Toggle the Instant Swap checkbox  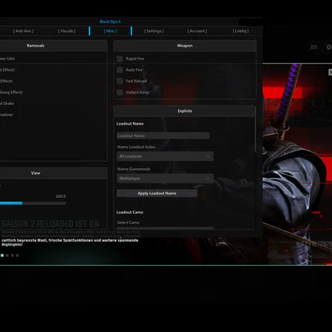(120, 92)
